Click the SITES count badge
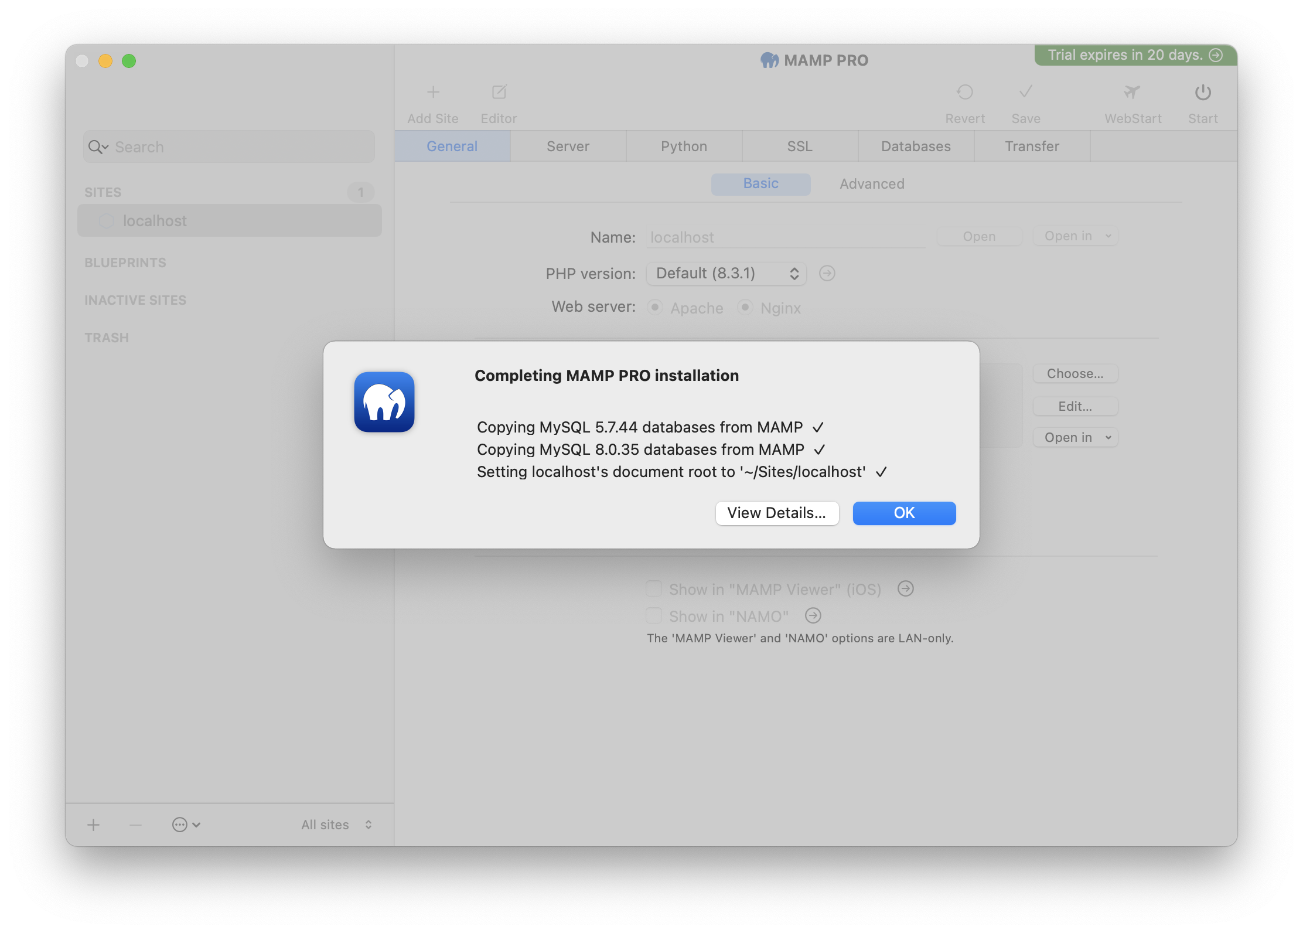1303x933 pixels. (x=360, y=192)
